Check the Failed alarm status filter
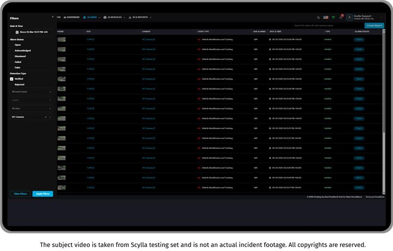 pyautogui.click(x=11, y=62)
